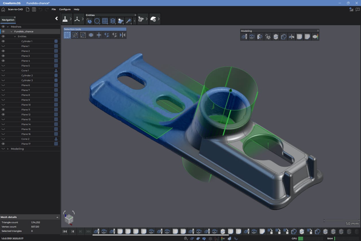Viewport: 361px width, 241px height.
Task: Click the mirror selection tool icon
Action: click(122, 35)
